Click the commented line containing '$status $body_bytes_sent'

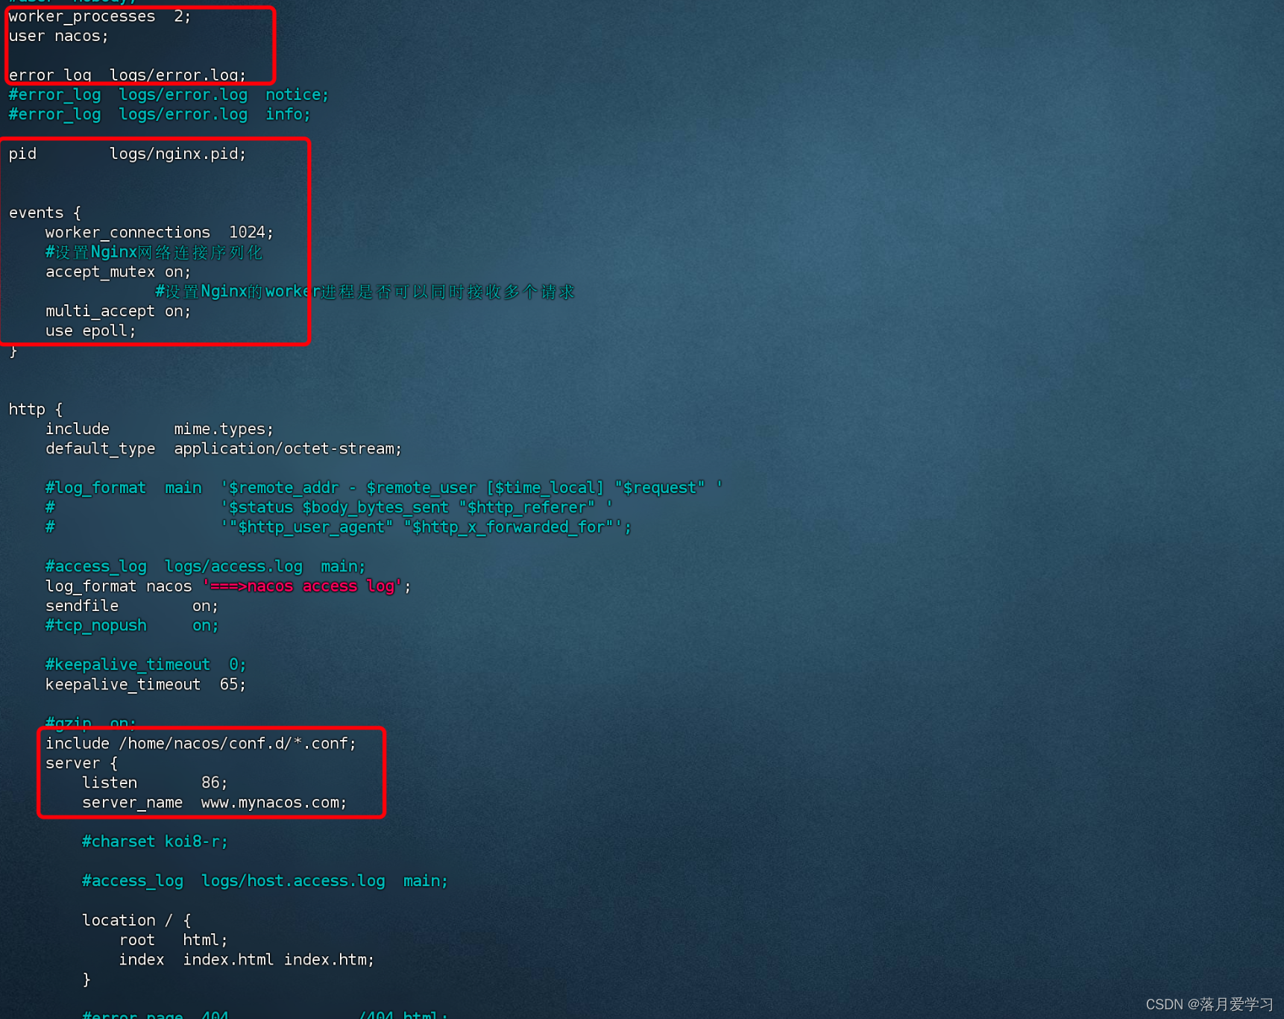328,507
